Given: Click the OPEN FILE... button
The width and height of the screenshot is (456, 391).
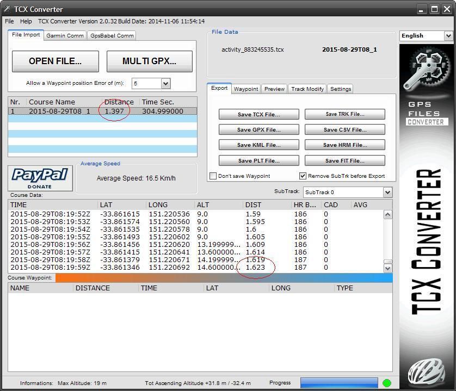Looking at the screenshot, I should click(56, 61).
